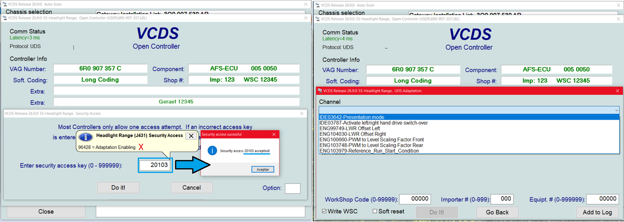This screenshot has height=222, width=624.
Task: Click the Extra field showing Geraet 12345
Action: (x=176, y=102)
